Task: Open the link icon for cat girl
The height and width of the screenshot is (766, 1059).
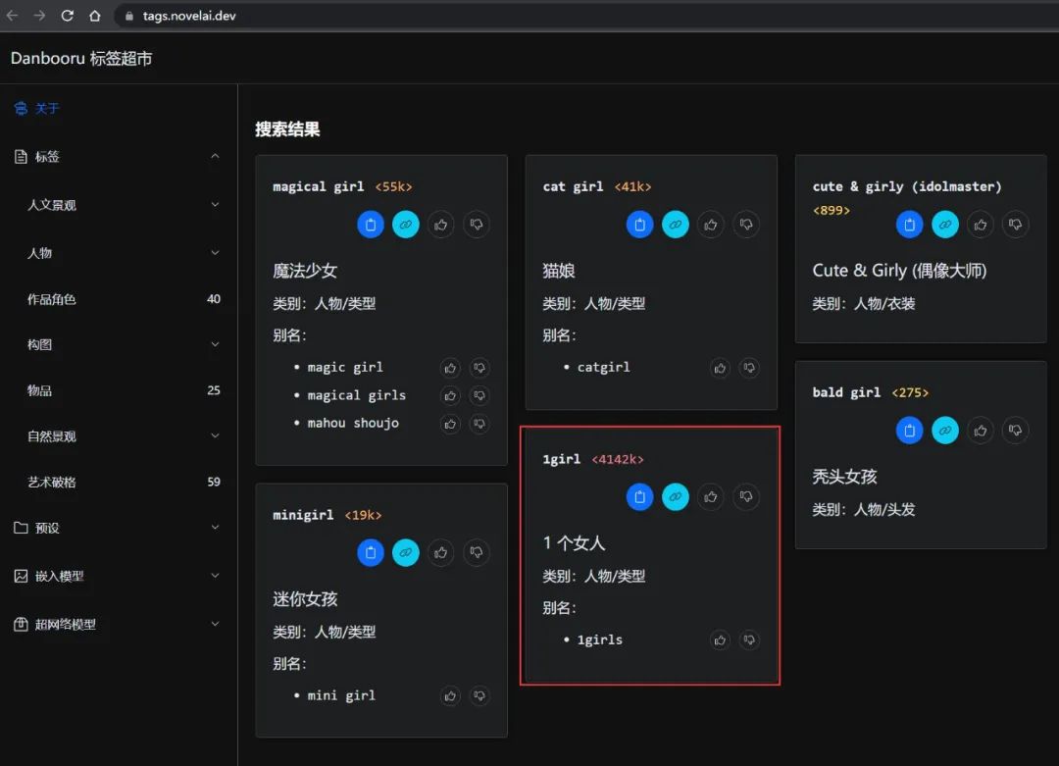Action: pyautogui.click(x=676, y=225)
